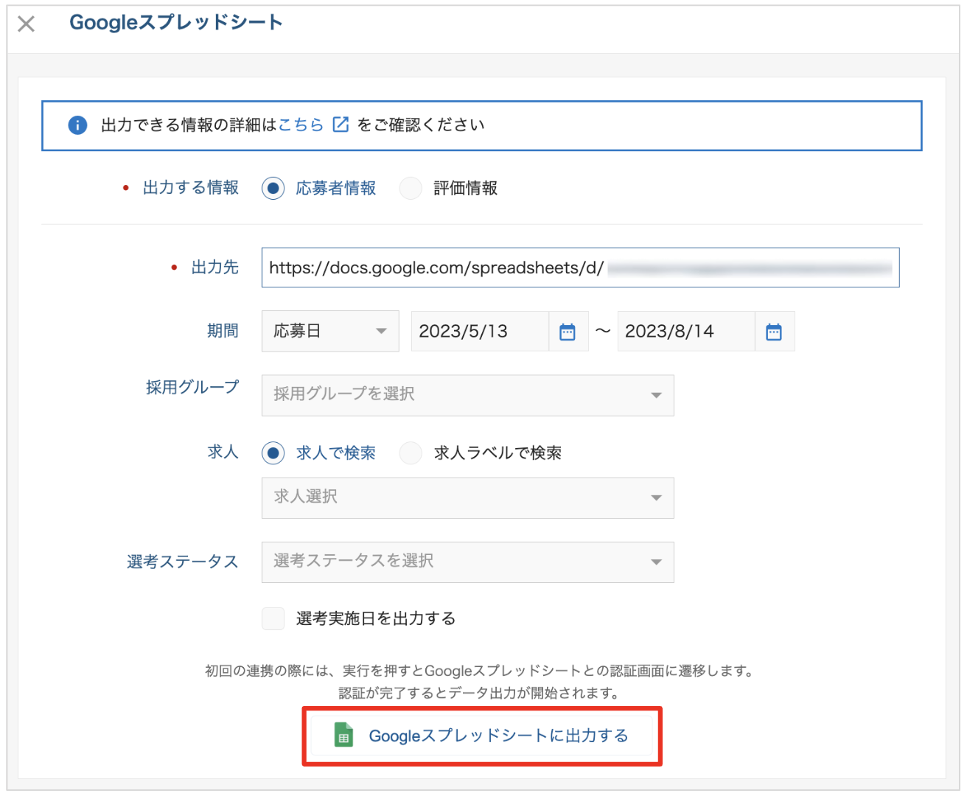Select the 評価情報 radio button
The image size is (967, 796).
(411, 189)
